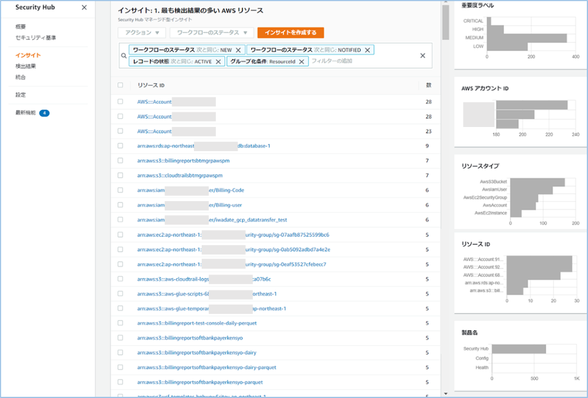
Task: Open billingreportsoftbankpayerkensyo-parquet link
Action: click(x=200, y=382)
